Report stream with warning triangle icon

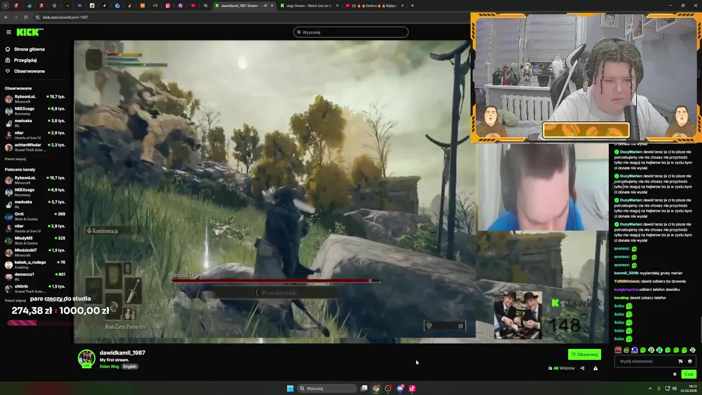coord(596,368)
